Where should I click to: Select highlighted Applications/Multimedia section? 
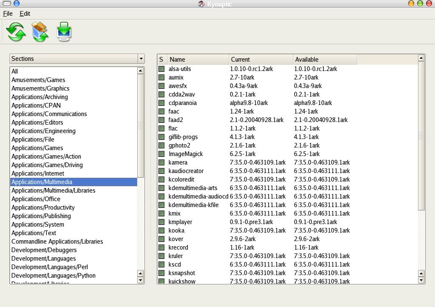[x=73, y=182]
